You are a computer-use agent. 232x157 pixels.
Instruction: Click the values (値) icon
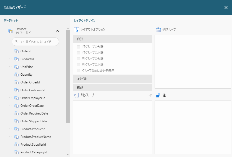click(158, 95)
